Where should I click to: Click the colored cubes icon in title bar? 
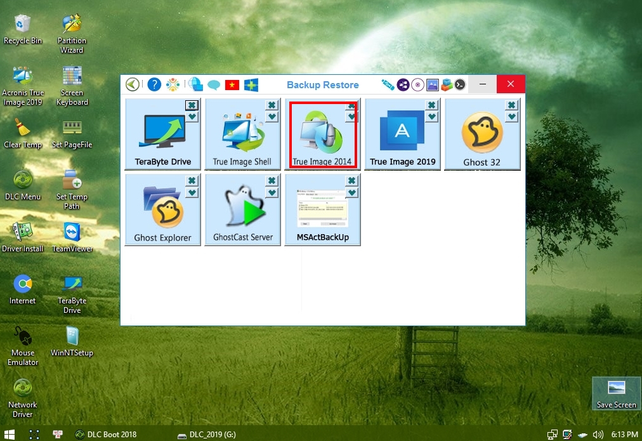447,85
